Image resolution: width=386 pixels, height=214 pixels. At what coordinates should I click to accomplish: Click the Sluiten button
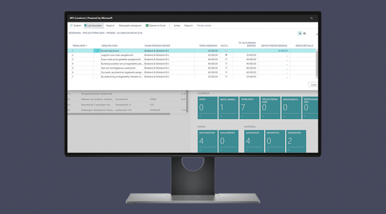click(314, 85)
